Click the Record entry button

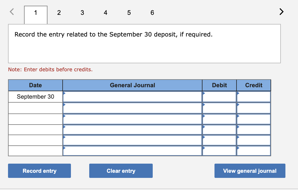click(39, 171)
